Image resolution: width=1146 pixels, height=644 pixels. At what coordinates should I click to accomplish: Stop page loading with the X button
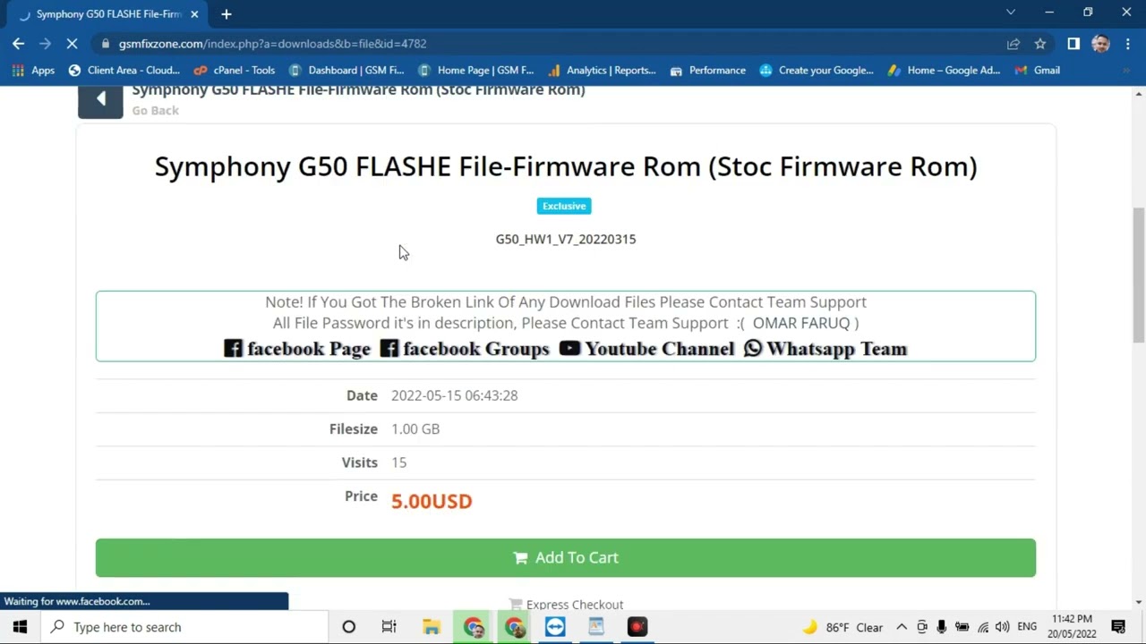(73, 43)
